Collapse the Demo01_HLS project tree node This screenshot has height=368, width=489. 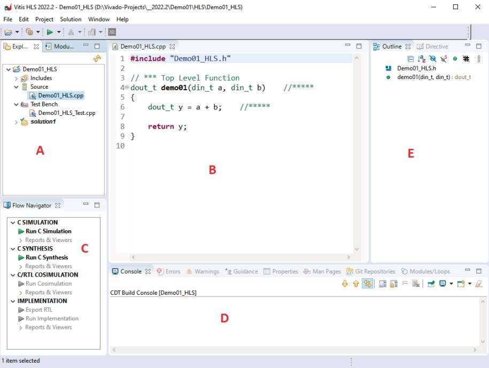[9, 69]
